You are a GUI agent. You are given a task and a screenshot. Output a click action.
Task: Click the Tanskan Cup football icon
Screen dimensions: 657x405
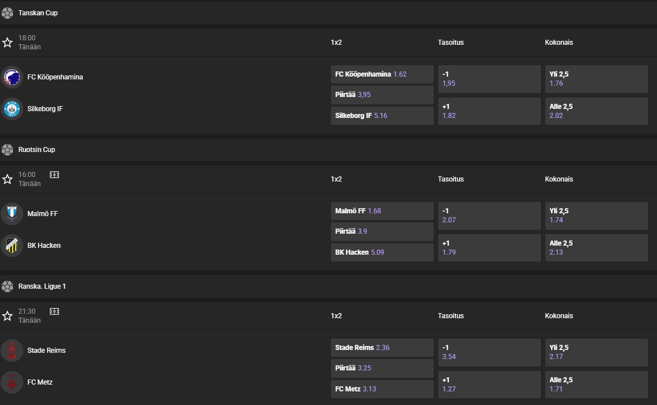point(7,13)
